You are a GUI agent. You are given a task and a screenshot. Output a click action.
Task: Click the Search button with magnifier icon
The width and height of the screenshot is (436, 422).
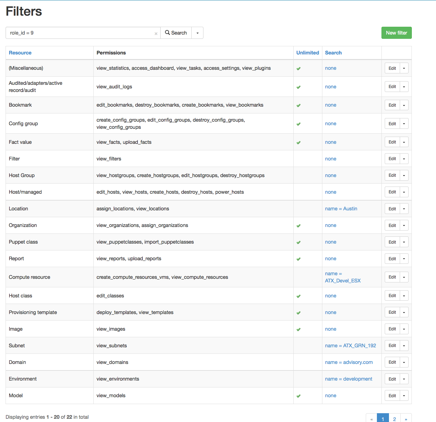coord(176,33)
